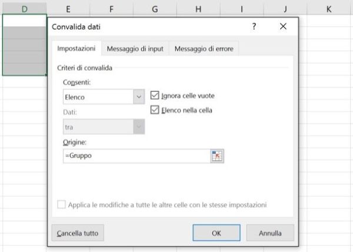
Task: Click the Origine field containing =Gruppo
Action: coord(136,156)
